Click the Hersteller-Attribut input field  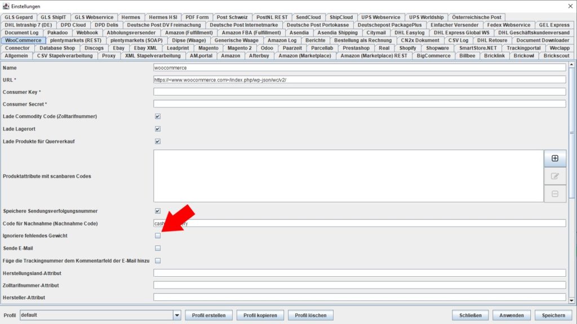[359, 297]
